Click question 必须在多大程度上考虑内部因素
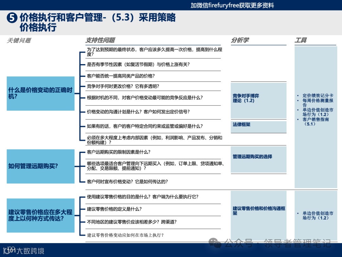The width and height of the screenshot is (342, 257). coord(155,140)
